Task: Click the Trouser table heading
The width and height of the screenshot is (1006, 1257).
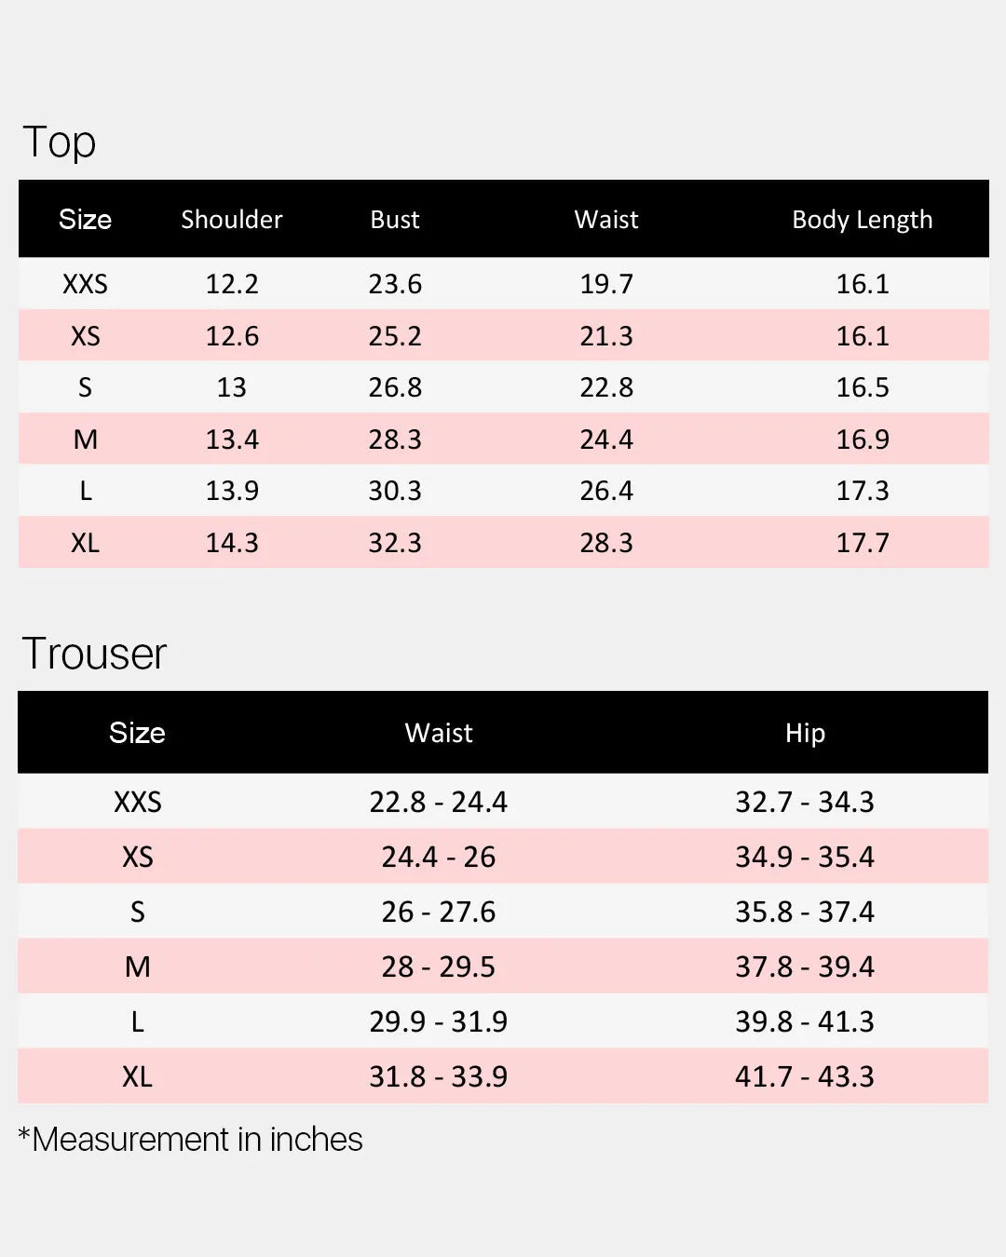Action: pos(94,654)
